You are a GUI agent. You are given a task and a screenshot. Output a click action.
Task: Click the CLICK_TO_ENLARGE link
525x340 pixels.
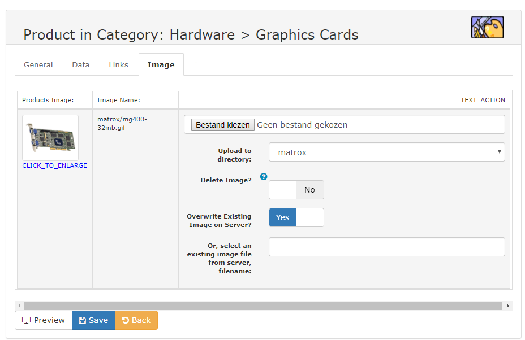click(x=55, y=165)
